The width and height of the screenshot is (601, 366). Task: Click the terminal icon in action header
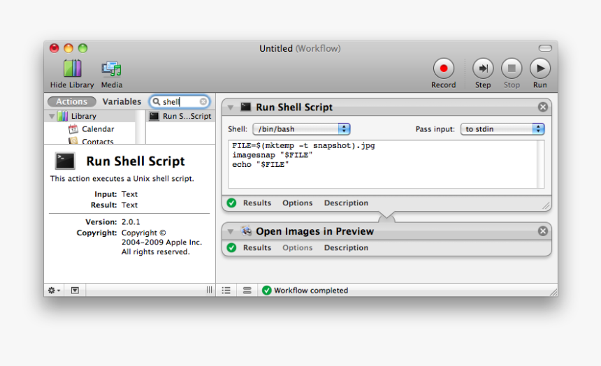(246, 107)
